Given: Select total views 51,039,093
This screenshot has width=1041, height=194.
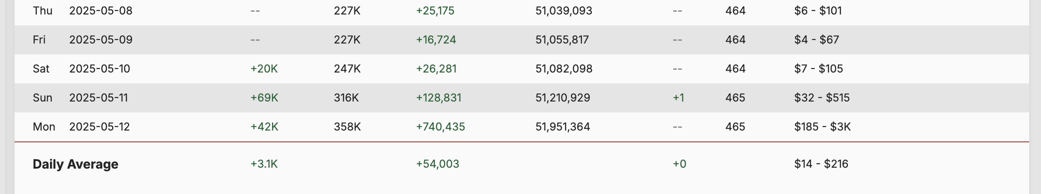Looking at the screenshot, I should (x=564, y=10).
